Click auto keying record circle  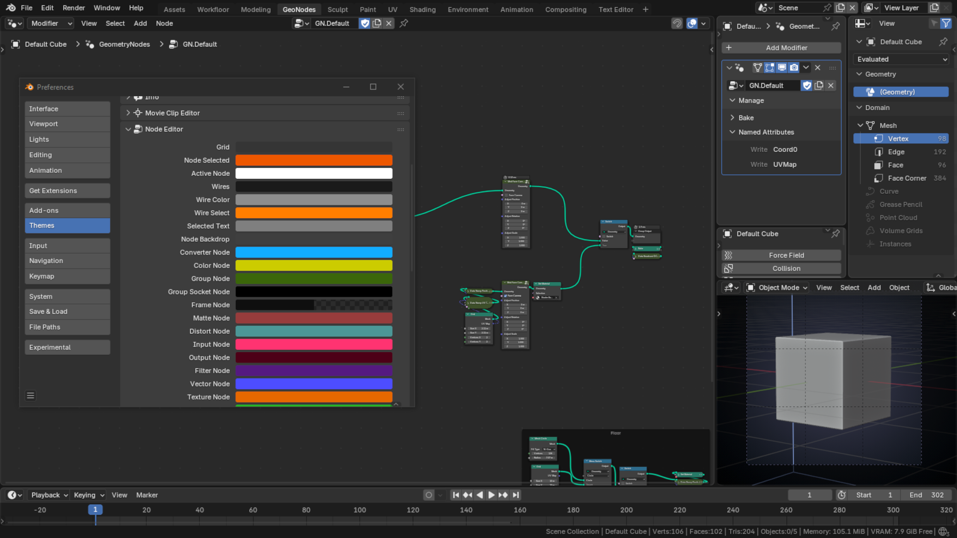(429, 495)
